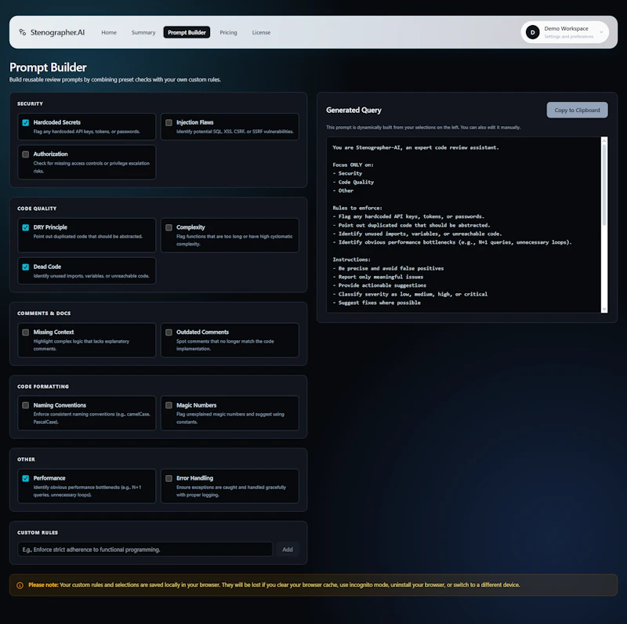This screenshot has width=627, height=624.
Task: Enable the Injection Flaws checkbox
Action: tap(169, 123)
